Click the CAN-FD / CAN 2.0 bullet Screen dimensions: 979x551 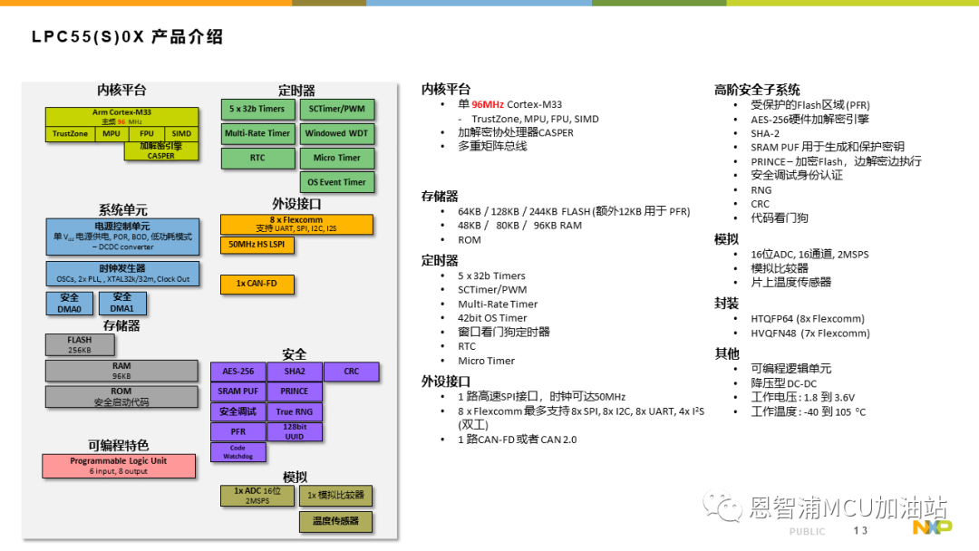[x=517, y=440]
